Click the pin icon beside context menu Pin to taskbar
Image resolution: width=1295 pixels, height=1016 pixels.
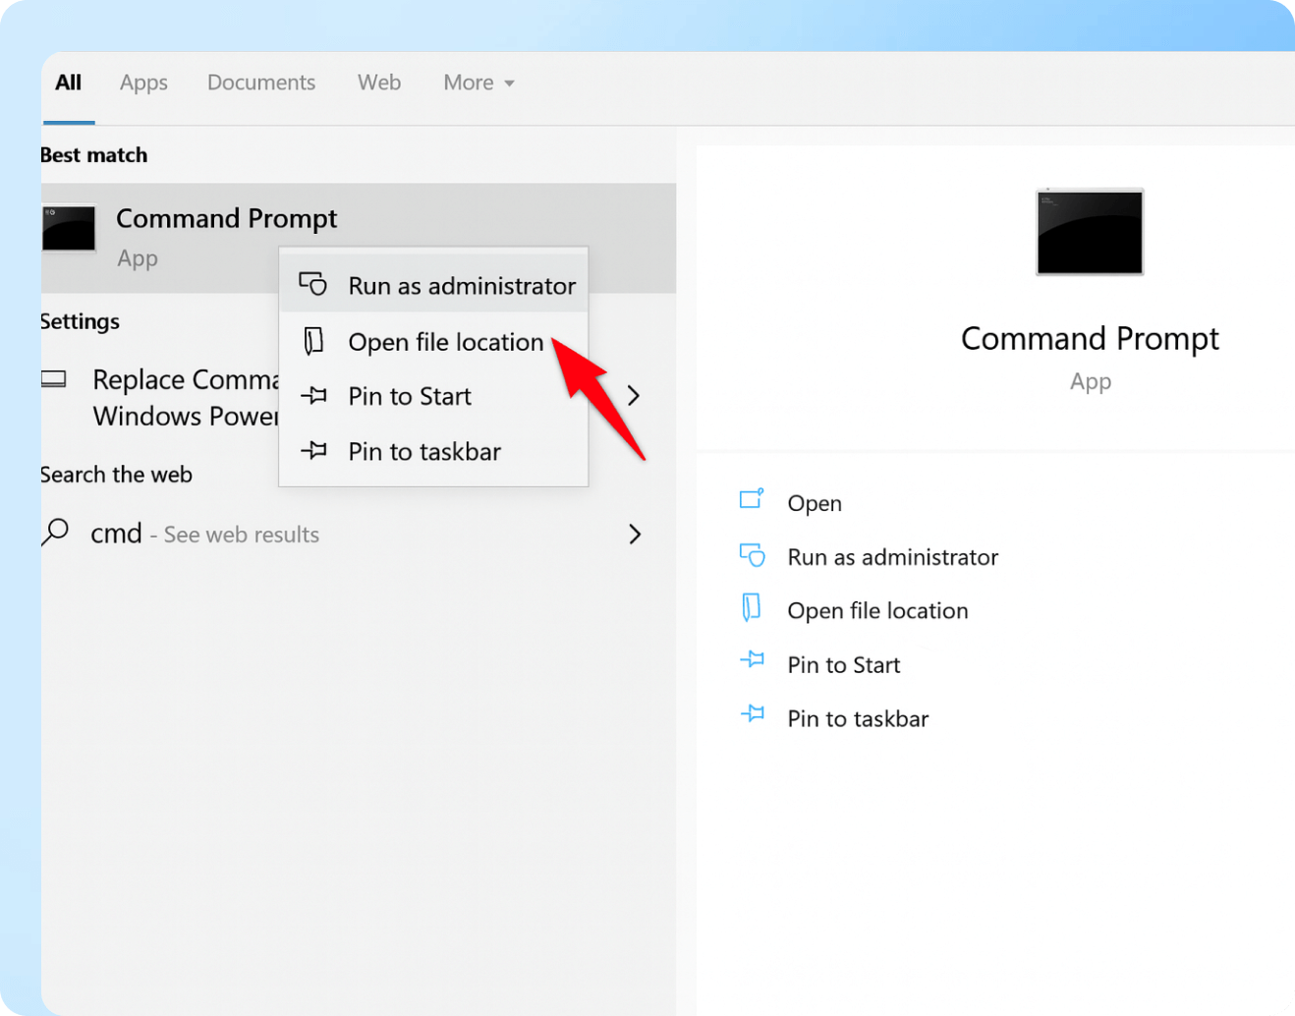(x=313, y=451)
